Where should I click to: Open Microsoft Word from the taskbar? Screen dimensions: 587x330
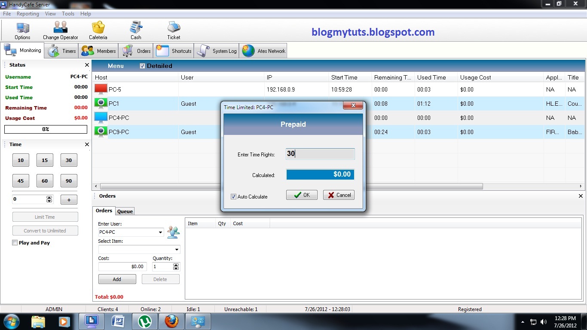pos(118,321)
